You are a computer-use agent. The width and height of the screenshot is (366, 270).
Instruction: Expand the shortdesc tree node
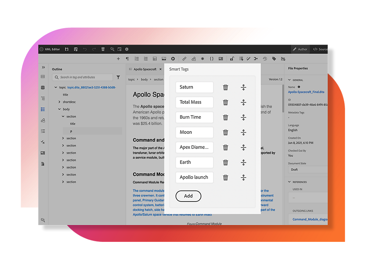(x=59, y=102)
